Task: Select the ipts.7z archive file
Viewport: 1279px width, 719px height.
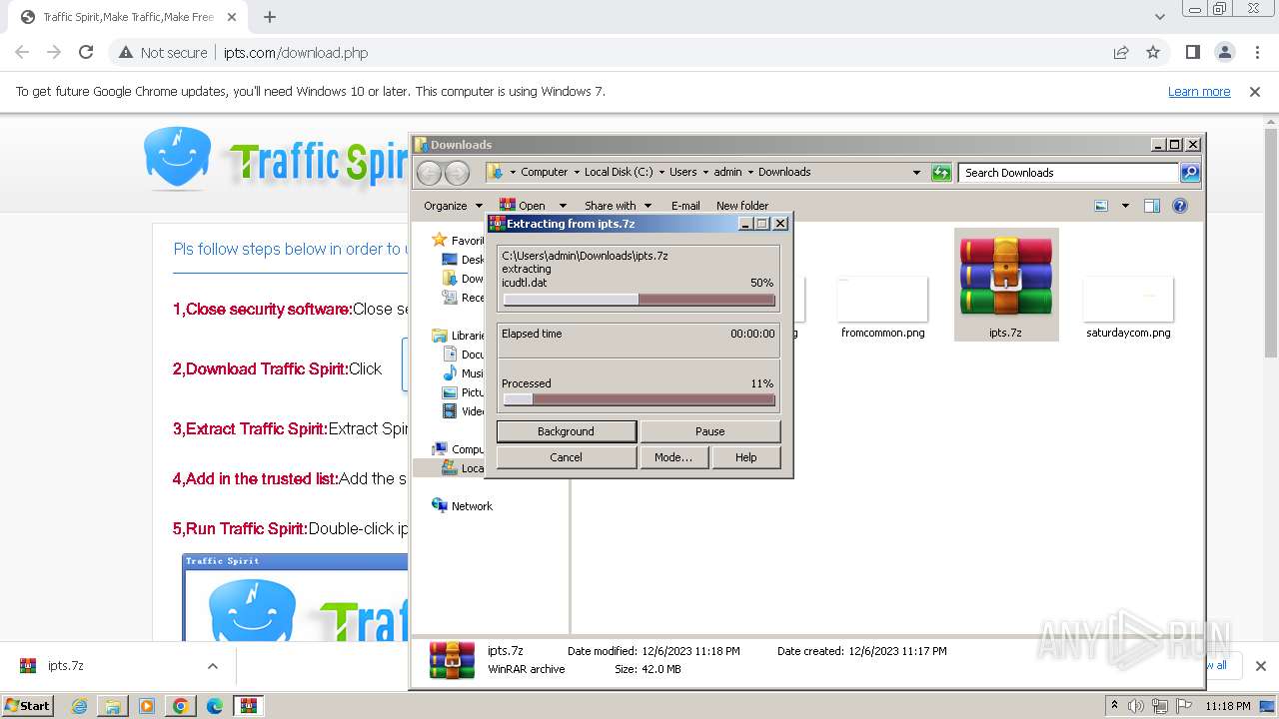Action: pyautogui.click(x=1006, y=285)
